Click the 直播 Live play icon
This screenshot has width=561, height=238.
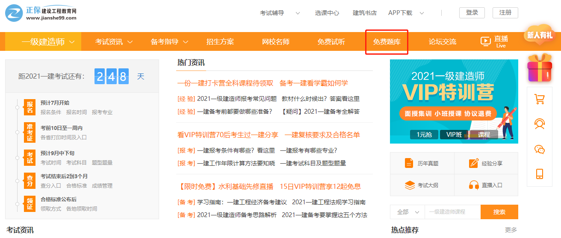pos(485,41)
